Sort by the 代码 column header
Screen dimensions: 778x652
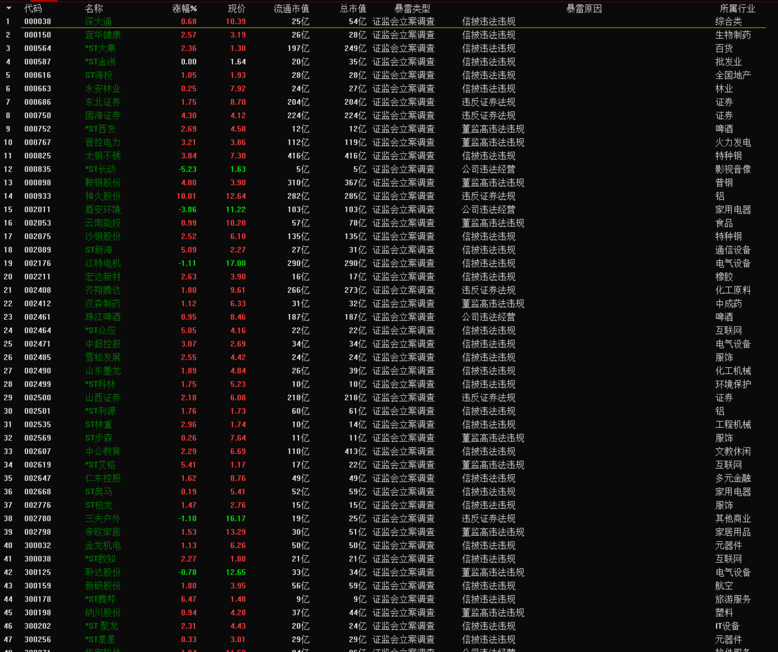pos(33,8)
